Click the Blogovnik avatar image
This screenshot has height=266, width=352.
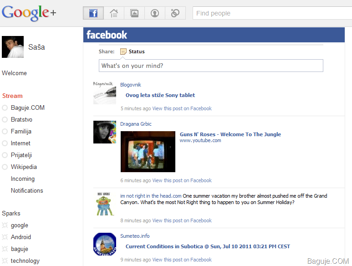(x=105, y=93)
